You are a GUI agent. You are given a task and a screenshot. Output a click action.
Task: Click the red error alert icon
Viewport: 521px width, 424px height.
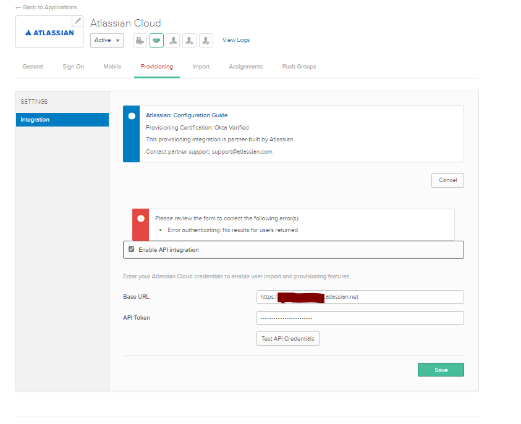pyautogui.click(x=141, y=218)
